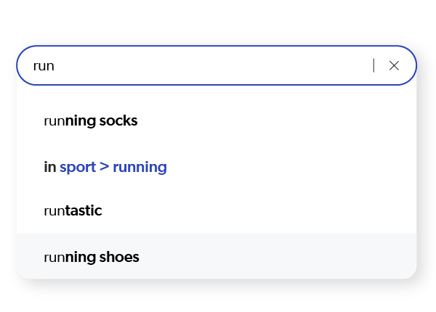Click the "run" prefix of "runtastic"
Image resolution: width=436 pixels, height=312 pixels.
[54, 211]
